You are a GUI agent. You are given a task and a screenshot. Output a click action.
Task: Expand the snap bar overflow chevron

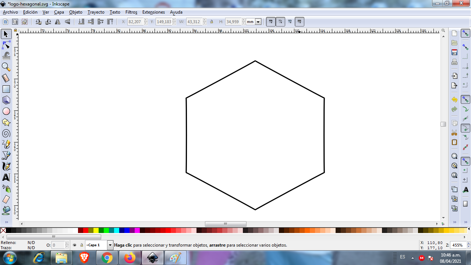pyautogui.click(x=465, y=222)
